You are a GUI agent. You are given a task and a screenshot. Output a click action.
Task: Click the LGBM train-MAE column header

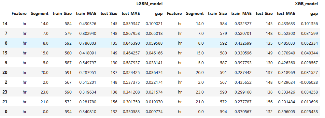coord(86,13)
